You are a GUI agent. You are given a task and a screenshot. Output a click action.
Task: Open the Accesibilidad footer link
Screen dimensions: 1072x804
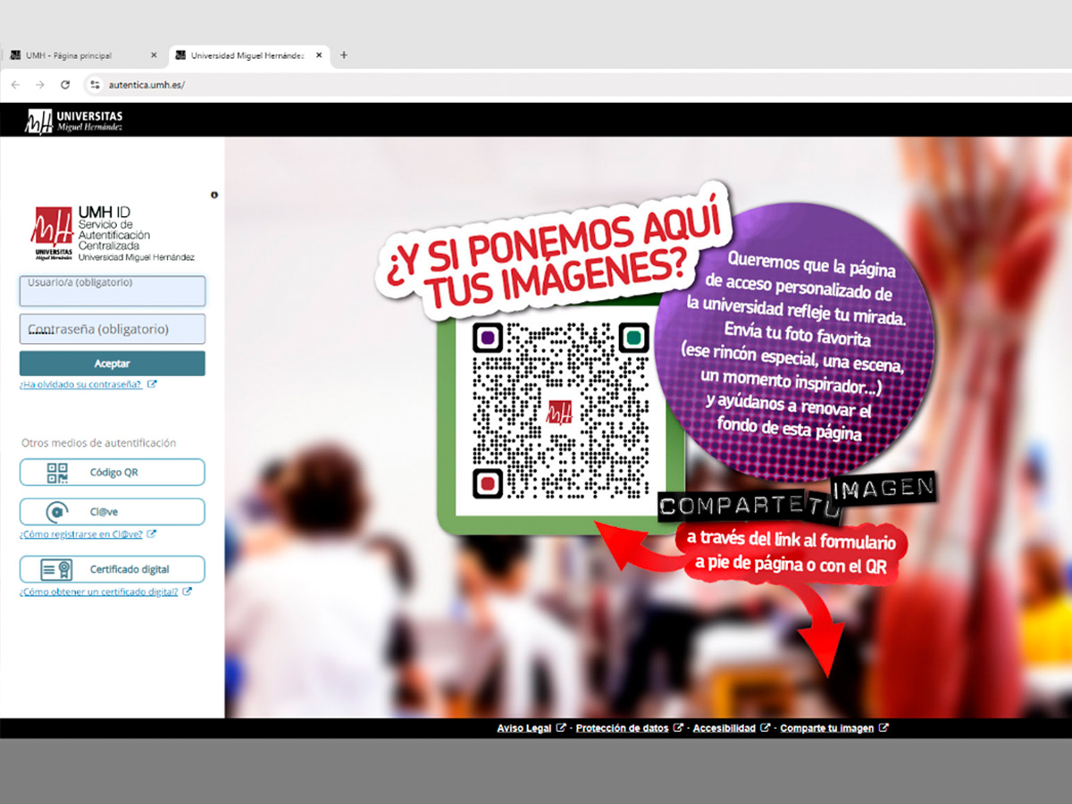(724, 728)
